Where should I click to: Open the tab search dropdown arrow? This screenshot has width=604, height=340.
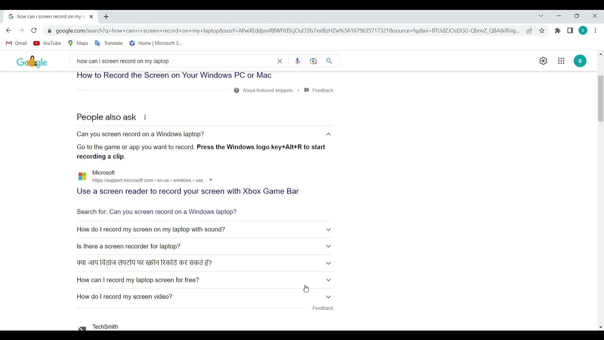[541, 16]
